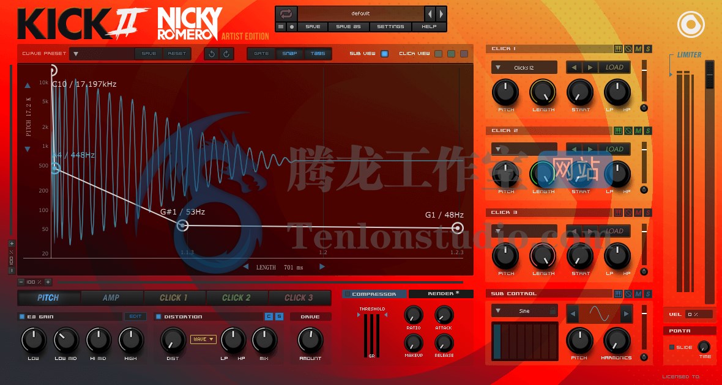The width and height of the screenshot is (722, 385).
Task: Increase the LENGTH with the right arrow
Action: (x=322, y=267)
